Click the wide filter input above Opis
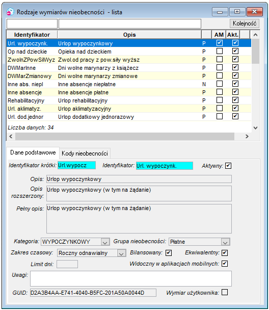 pos(130,24)
